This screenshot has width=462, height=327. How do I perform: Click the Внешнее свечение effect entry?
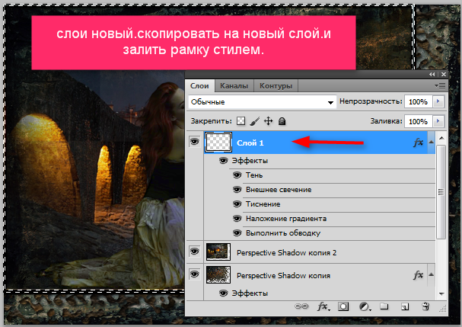pos(279,190)
